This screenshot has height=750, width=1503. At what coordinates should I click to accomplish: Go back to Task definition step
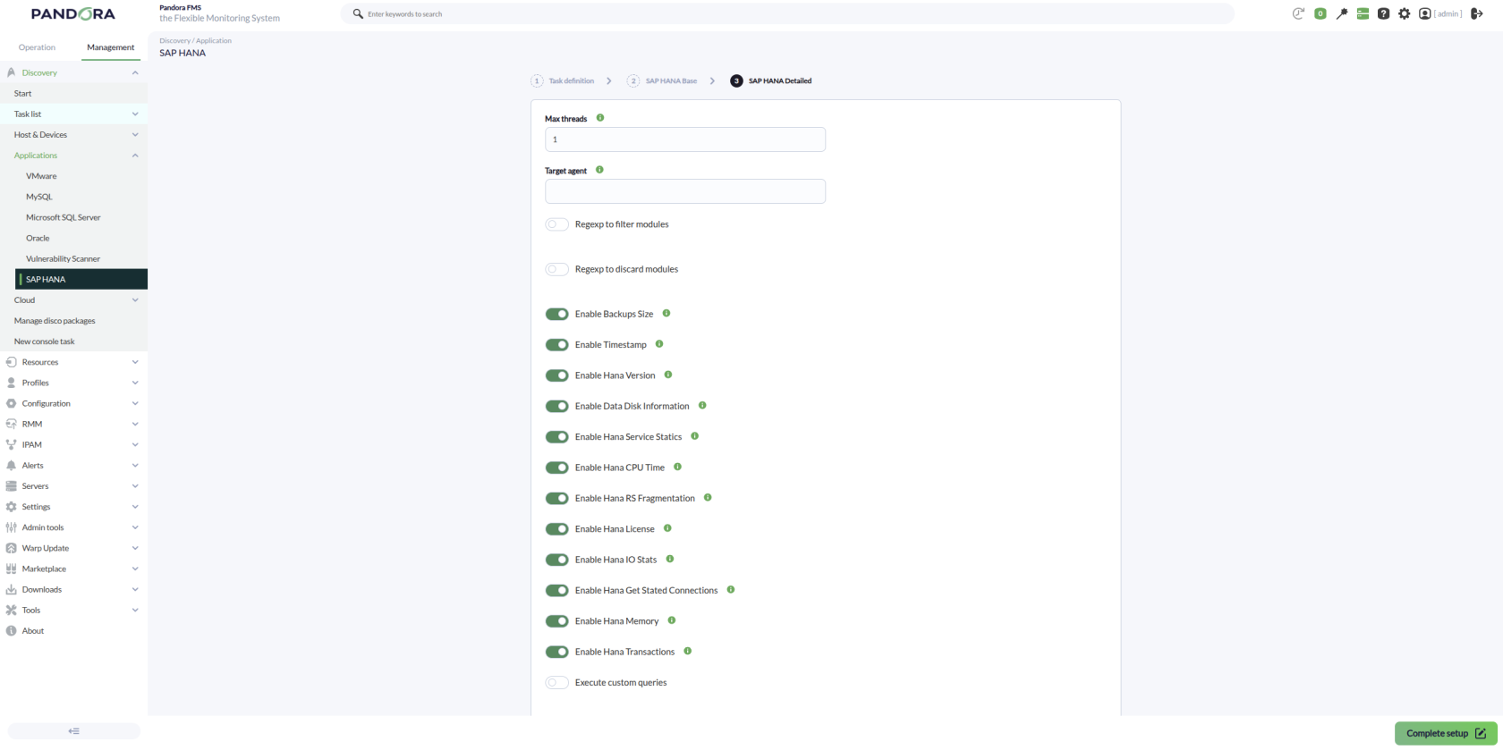(563, 81)
